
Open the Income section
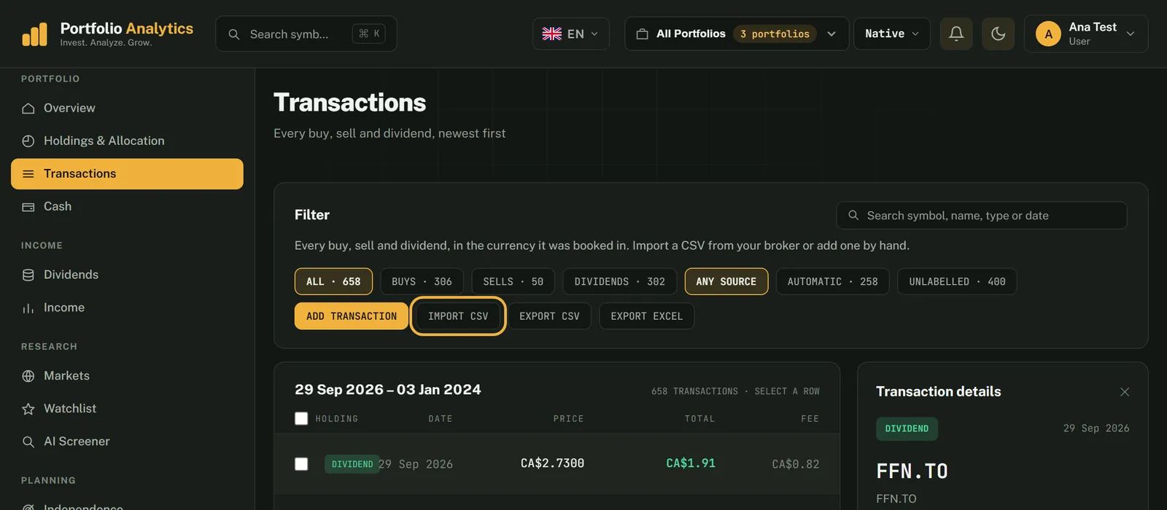pyautogui.click(x=127, y=307)
